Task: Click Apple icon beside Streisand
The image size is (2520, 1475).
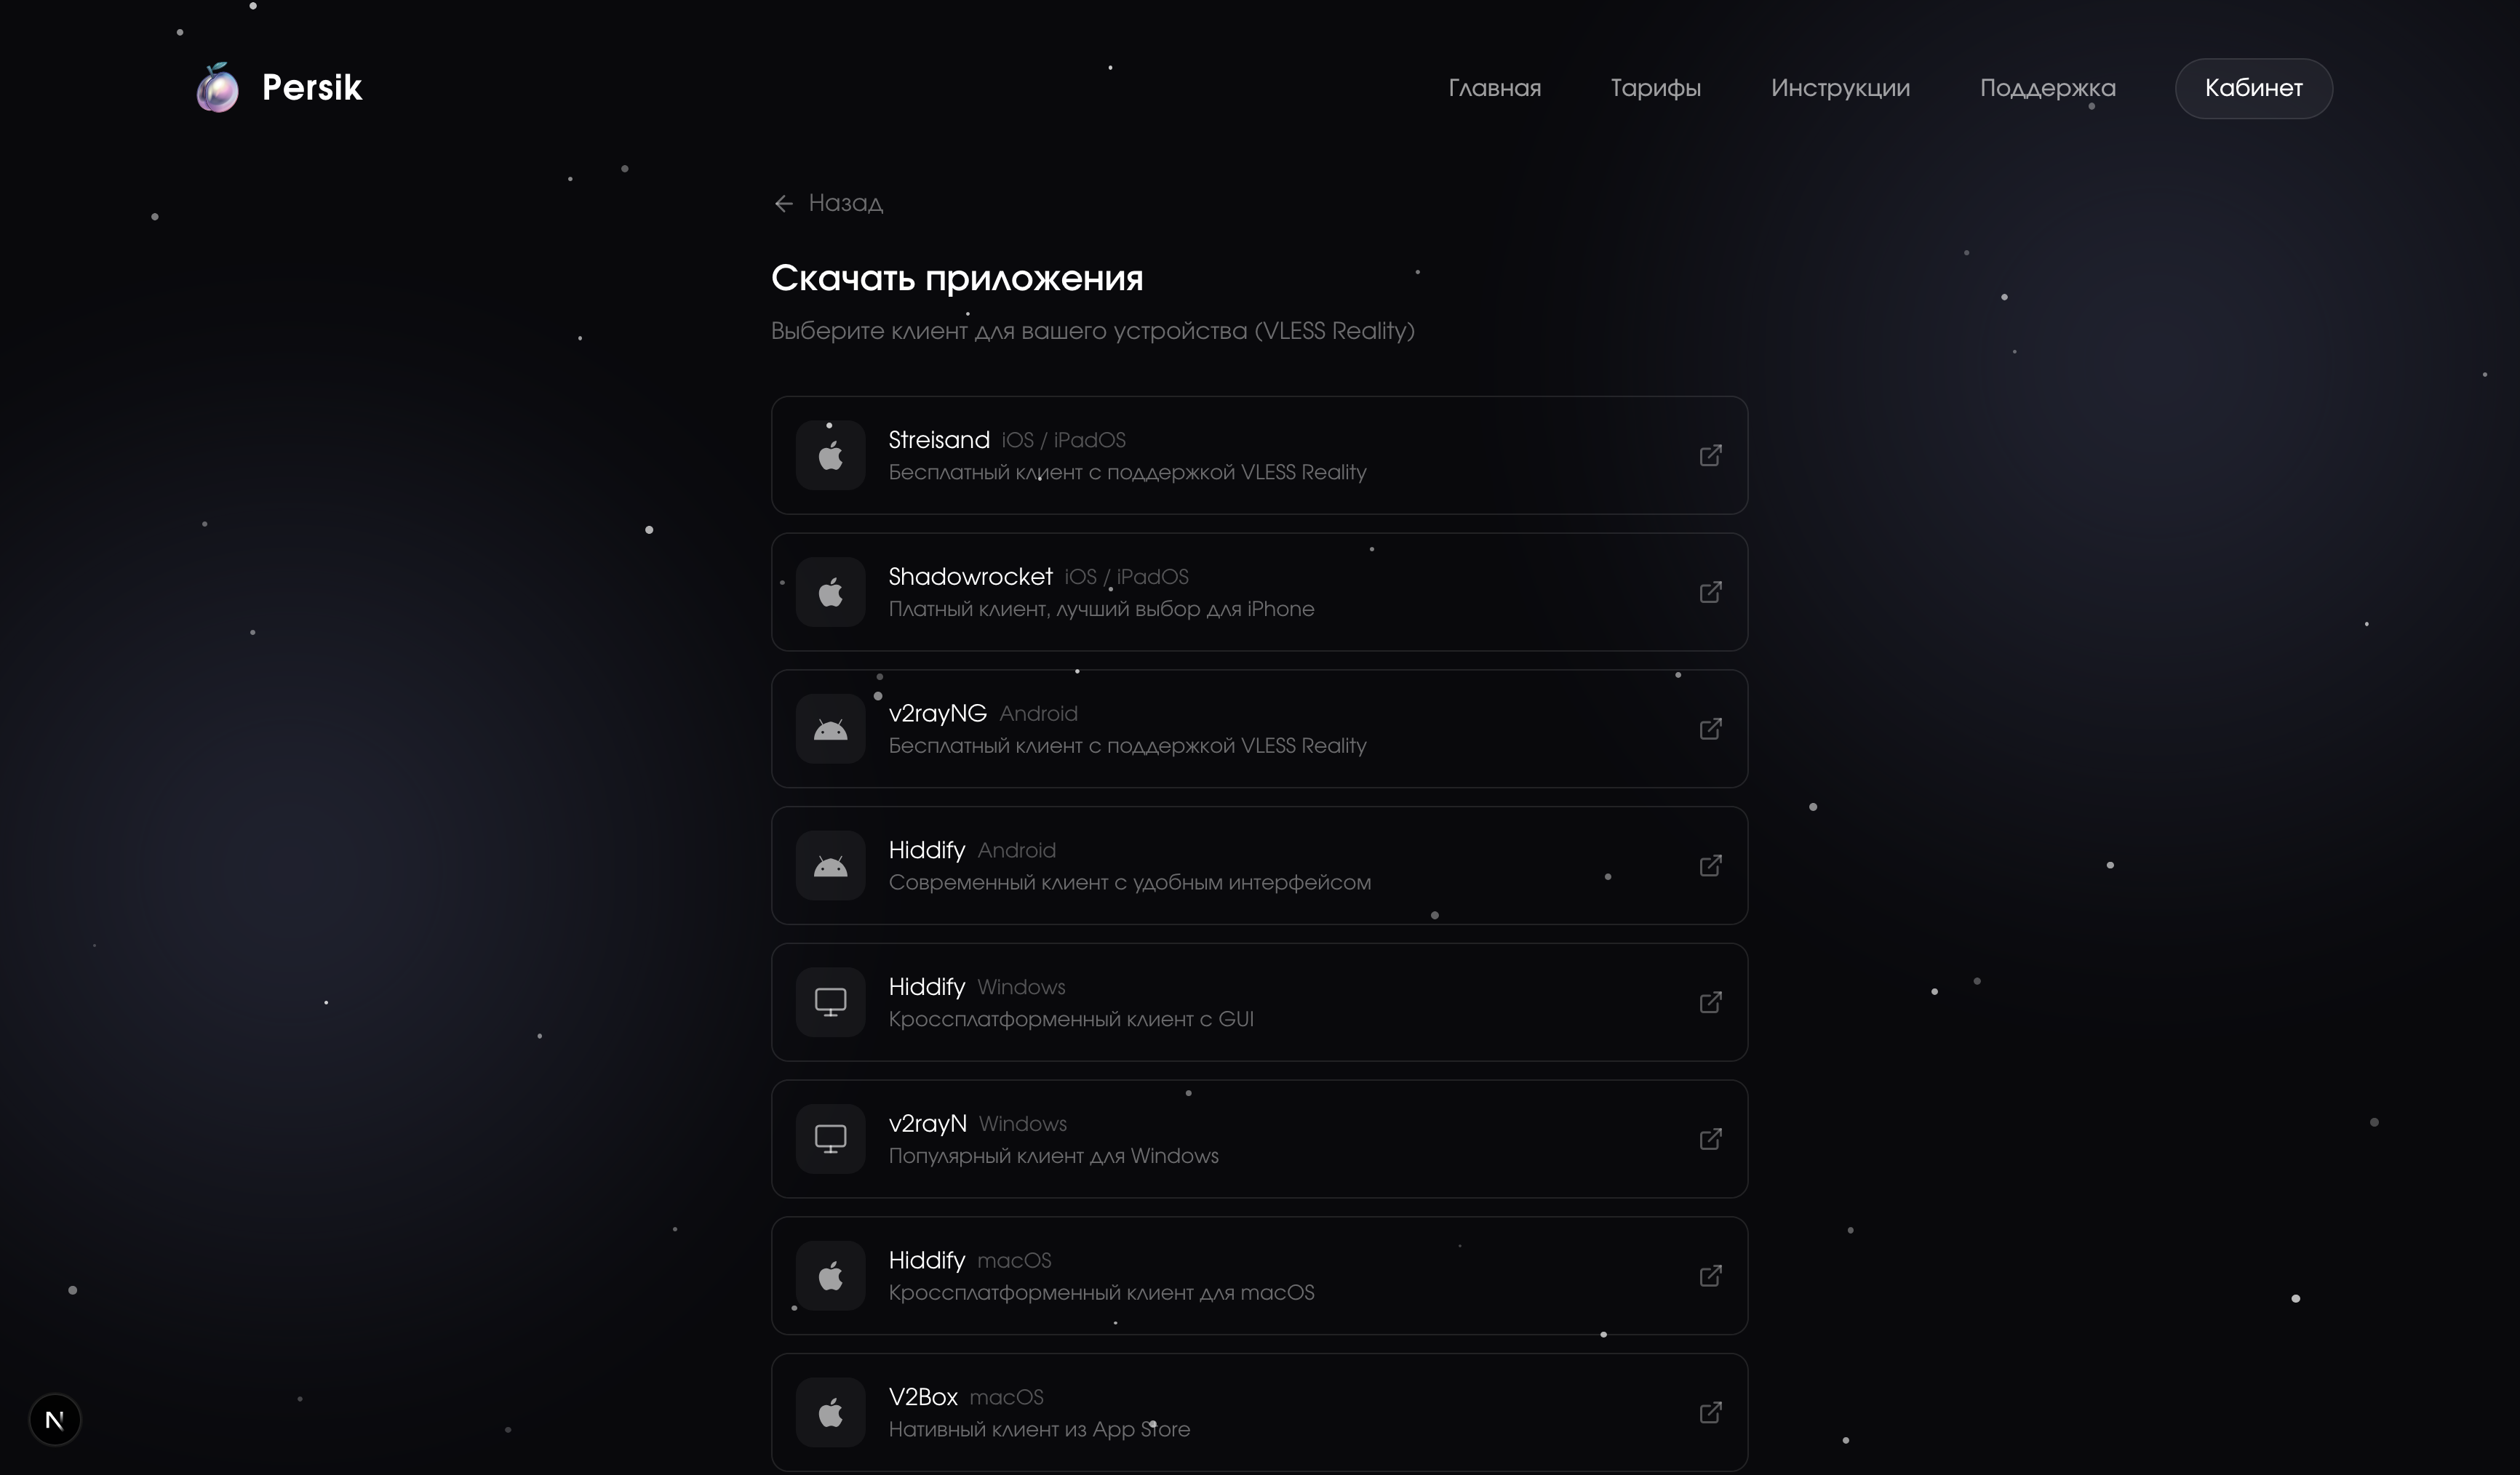Action: (x=830, y=456)
